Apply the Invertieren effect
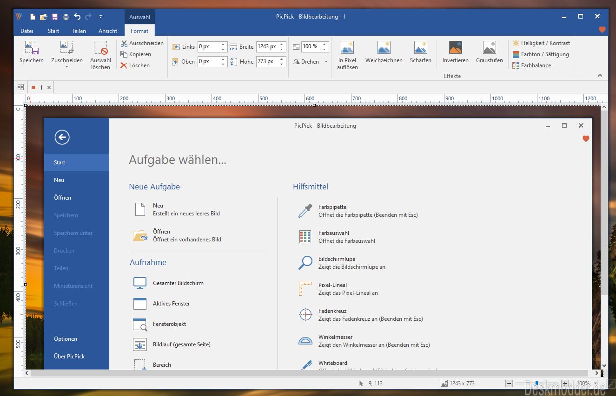Viewport: 616px width, 396px height. coord(455,52)
